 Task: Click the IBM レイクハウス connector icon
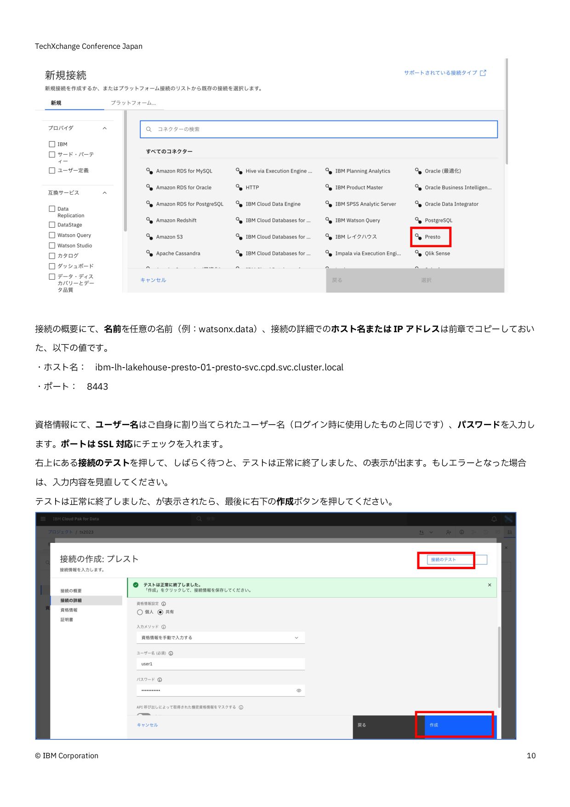tap(329, 236)
